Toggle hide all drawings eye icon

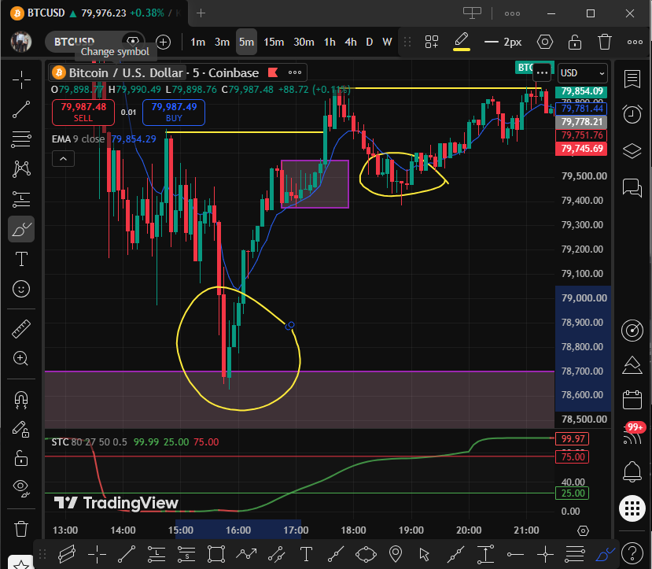point(21,487)
